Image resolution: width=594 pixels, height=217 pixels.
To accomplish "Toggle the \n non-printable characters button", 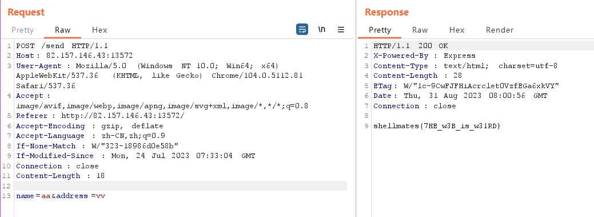I will [322, 30].
